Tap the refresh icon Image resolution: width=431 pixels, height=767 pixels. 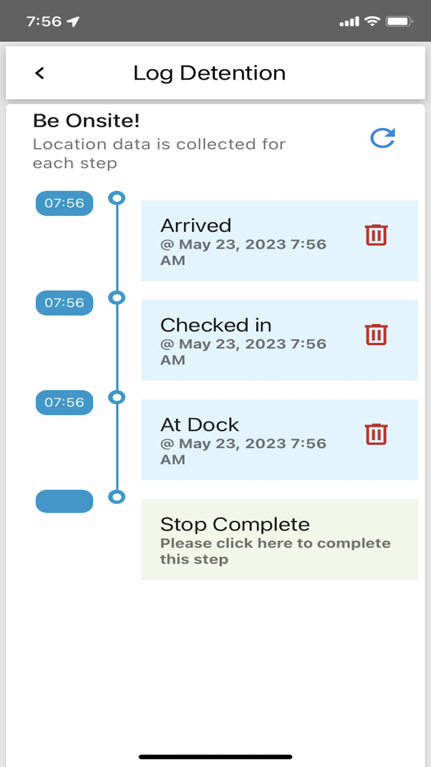382,137
